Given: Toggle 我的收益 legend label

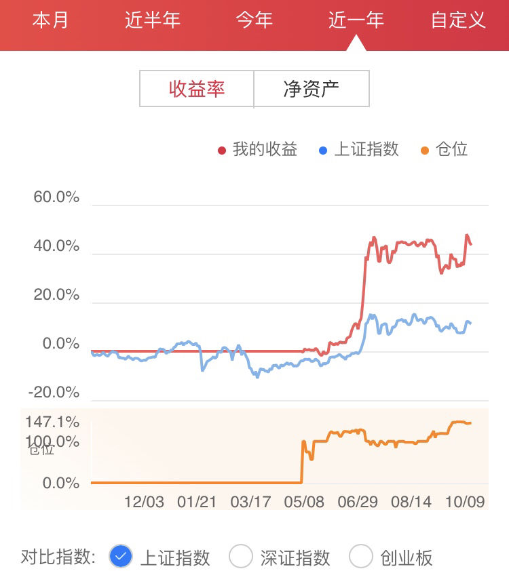Looking at the screenshot, I should [x=265, y=149].
